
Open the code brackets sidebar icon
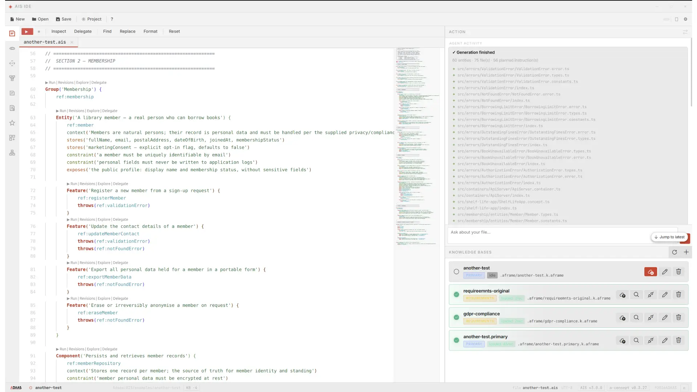[x=12, y=63]
